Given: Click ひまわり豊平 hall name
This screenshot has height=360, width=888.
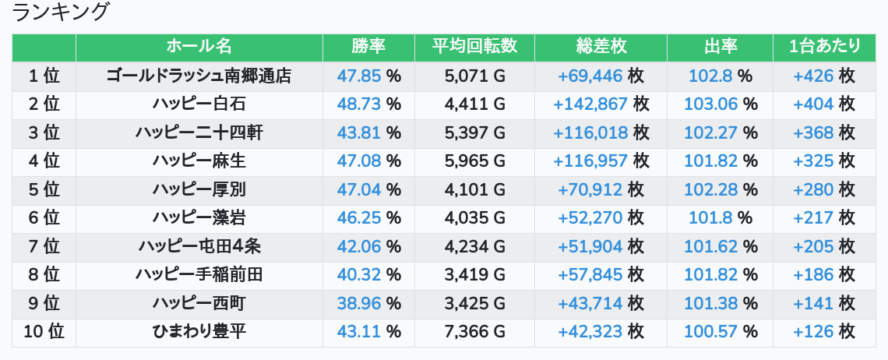Looking at the screenshot, I should tap(199, 332).
